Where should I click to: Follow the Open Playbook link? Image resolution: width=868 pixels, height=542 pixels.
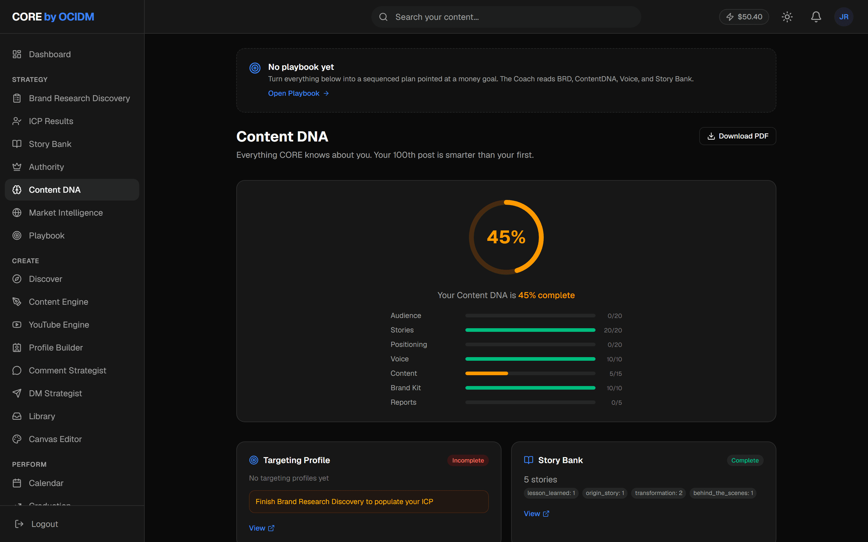[x=298, y=93]
